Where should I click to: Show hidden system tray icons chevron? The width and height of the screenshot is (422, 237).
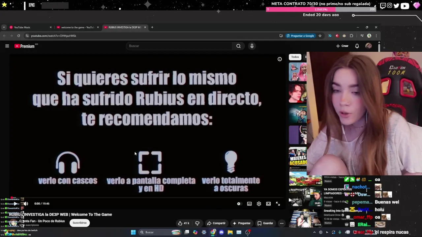(314, 232)
